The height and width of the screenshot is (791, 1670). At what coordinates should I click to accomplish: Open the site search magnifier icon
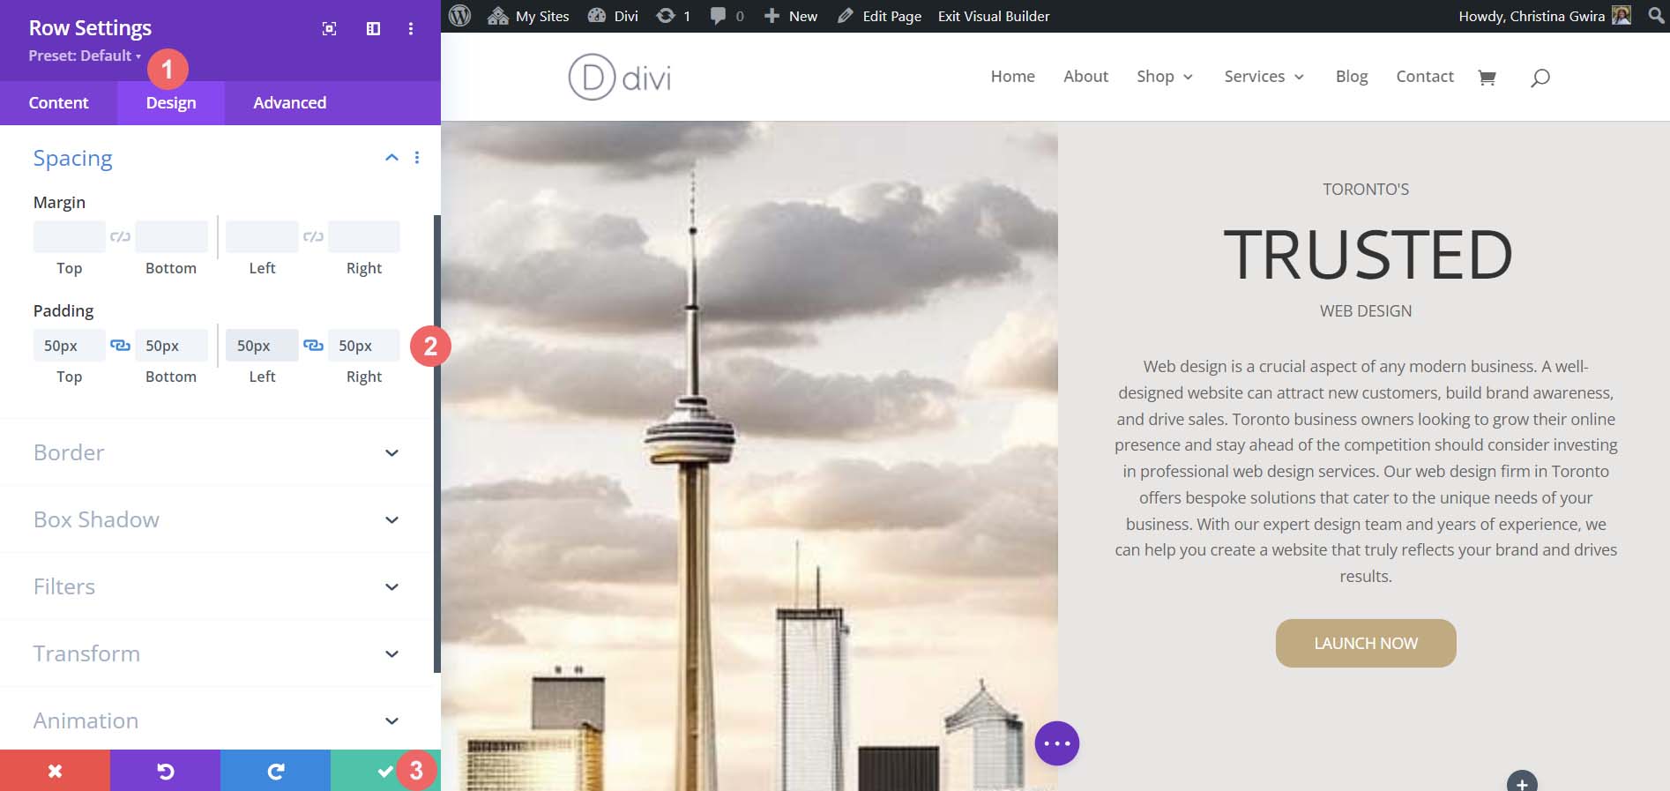[1540, 78]
